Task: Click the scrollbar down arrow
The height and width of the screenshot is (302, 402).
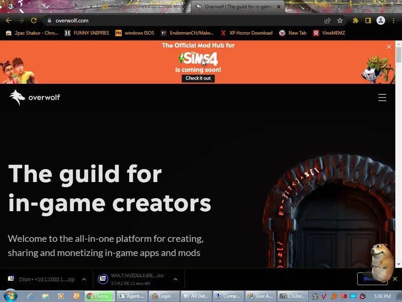Action: [398, 264]
